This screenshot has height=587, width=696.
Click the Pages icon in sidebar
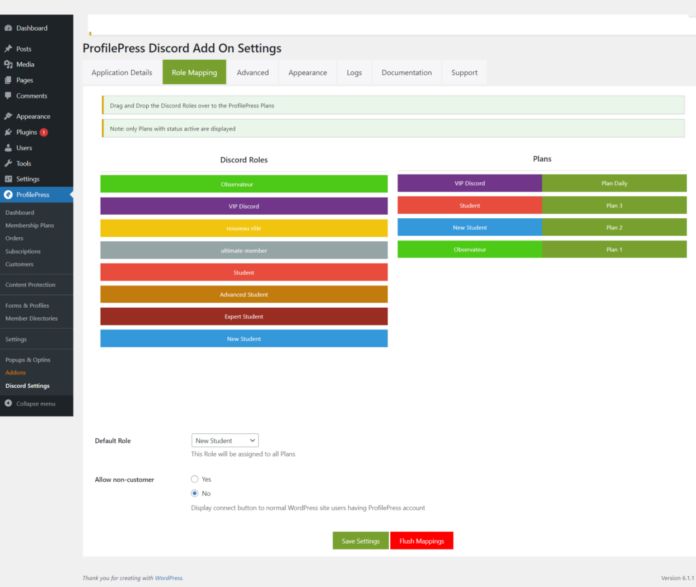click(8, 80)
